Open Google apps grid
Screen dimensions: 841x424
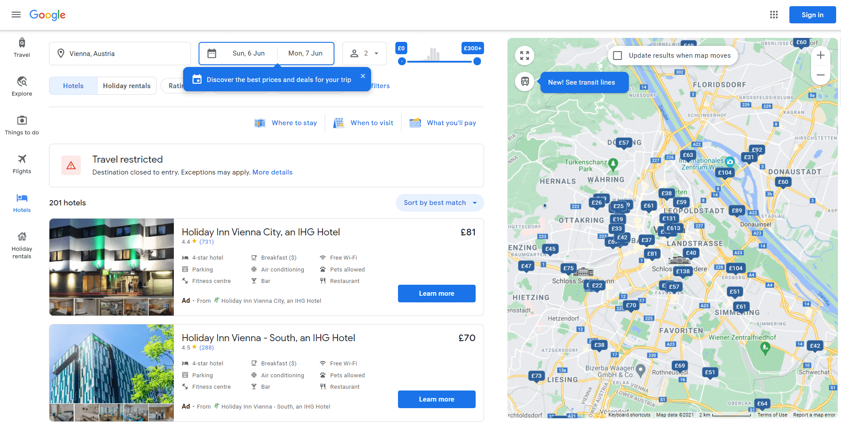pos(774,15)
